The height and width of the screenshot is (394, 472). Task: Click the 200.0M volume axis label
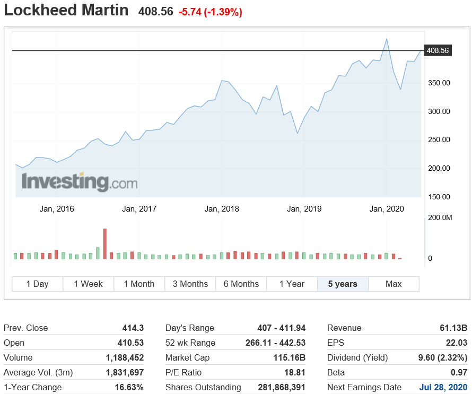[440, 217]
